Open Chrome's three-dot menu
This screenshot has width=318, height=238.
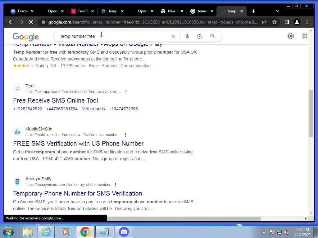307,22
